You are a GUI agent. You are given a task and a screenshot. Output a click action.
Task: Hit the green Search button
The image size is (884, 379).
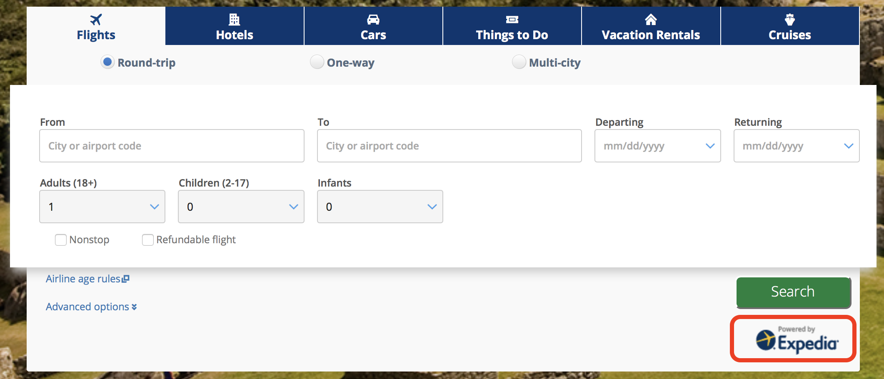[794, 292]
